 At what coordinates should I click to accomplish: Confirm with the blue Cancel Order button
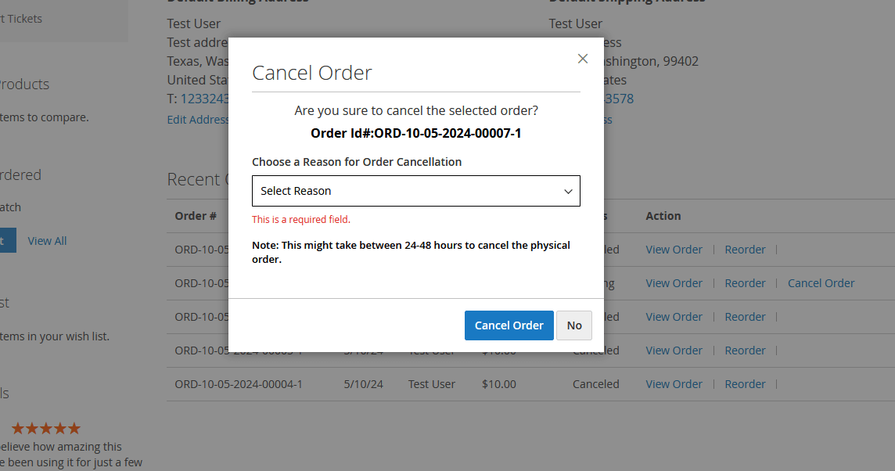[x=509, y=325]
